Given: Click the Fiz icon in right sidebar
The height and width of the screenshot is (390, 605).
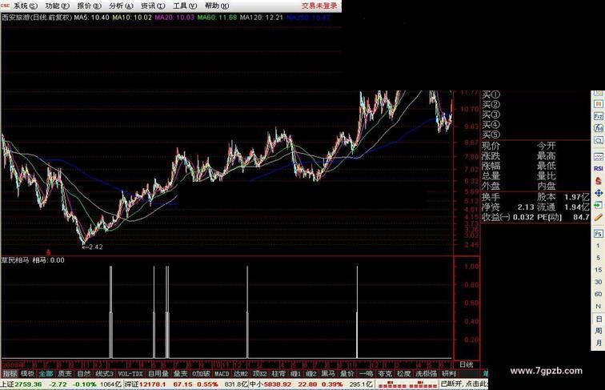Looking at the screenshot, I should tap(598, 116).
